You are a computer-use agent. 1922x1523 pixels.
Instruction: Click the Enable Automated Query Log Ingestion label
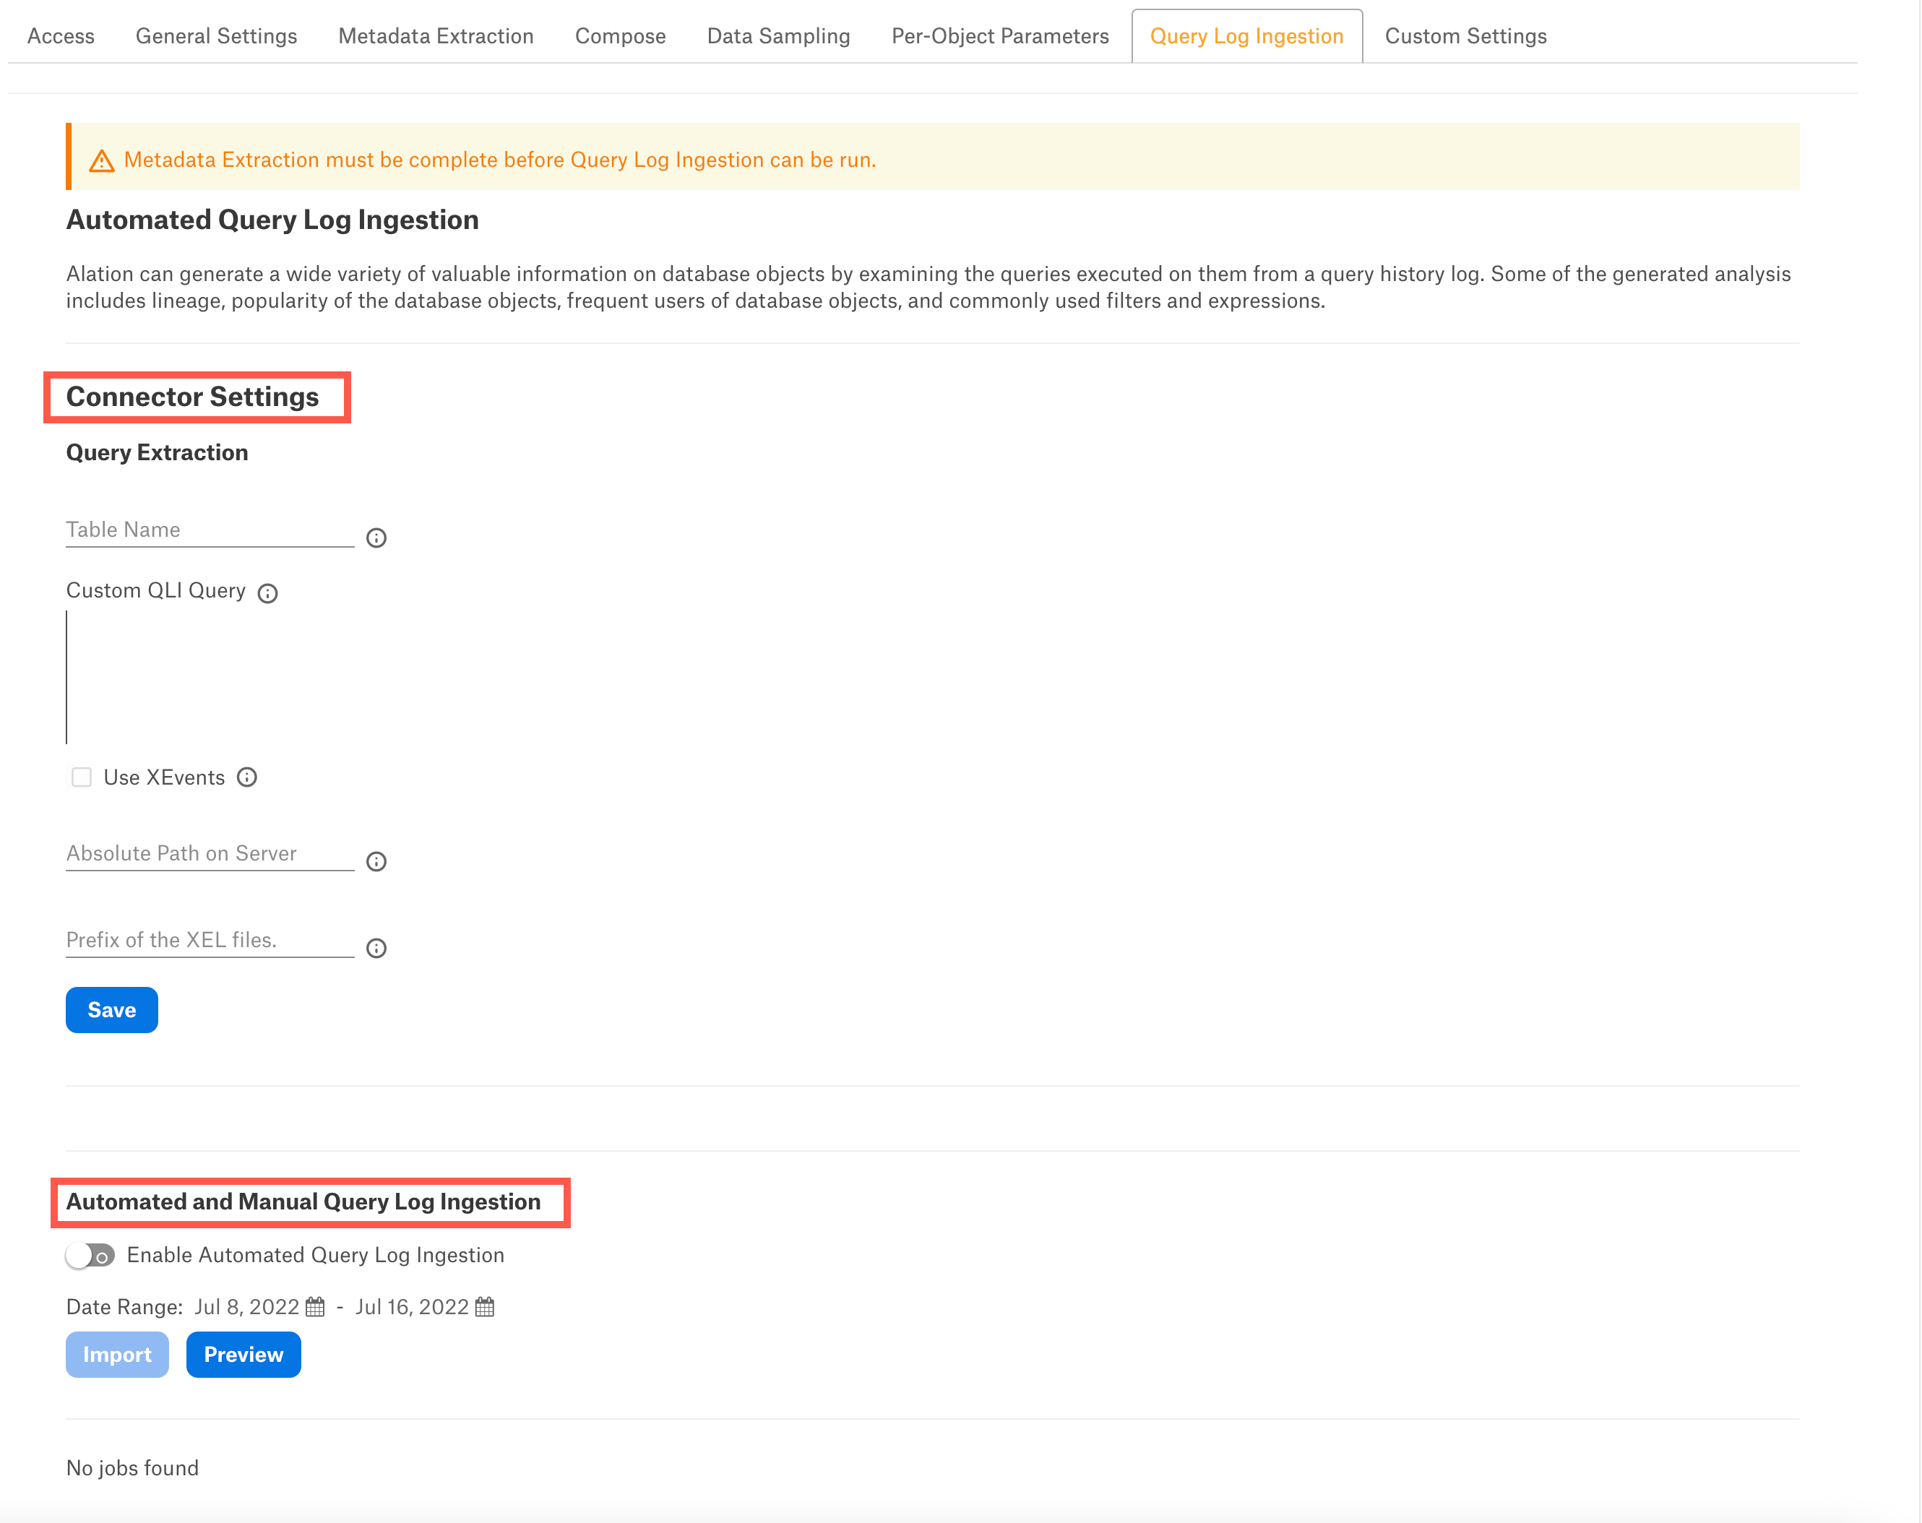point(316,1255)
